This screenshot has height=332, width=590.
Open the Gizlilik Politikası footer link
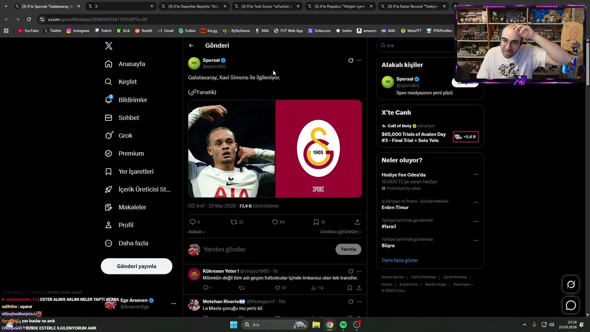(424, 277)
